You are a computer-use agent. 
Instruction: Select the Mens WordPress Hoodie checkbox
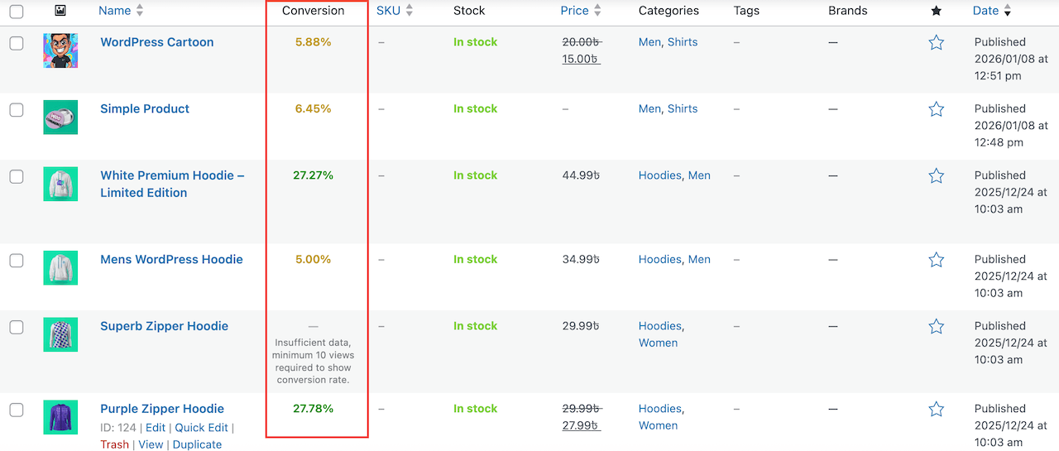tap(17, 260)
